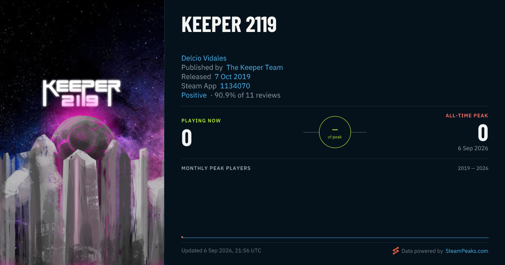Click the KEEPER 2119 title heading

click(x=229, y=25)
